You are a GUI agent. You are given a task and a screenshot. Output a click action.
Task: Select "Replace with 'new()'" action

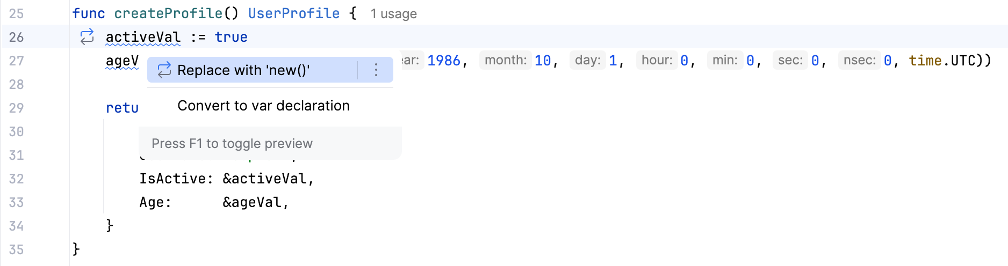(x=243, y=70)
